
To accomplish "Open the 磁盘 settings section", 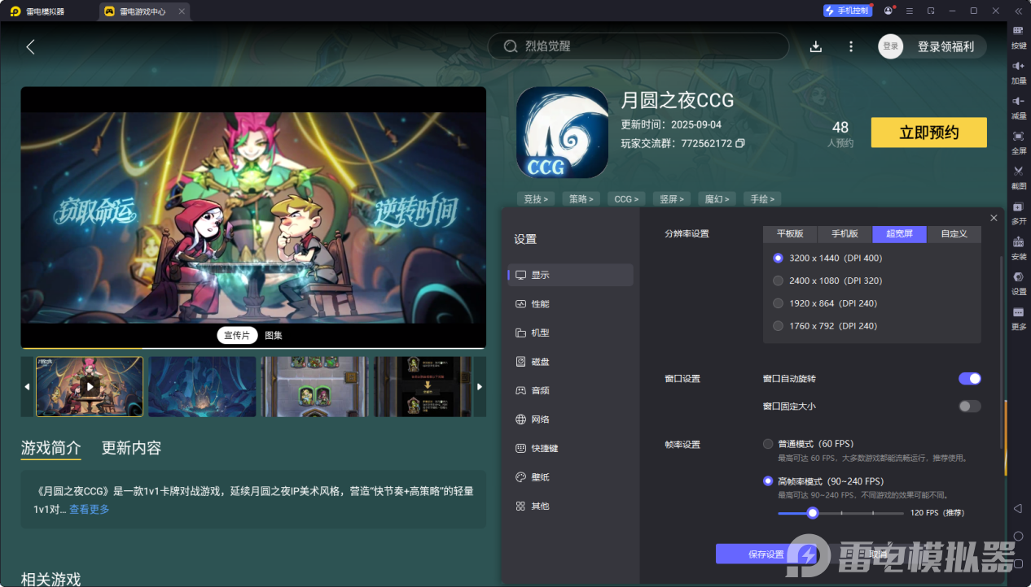I will point(571,362).
